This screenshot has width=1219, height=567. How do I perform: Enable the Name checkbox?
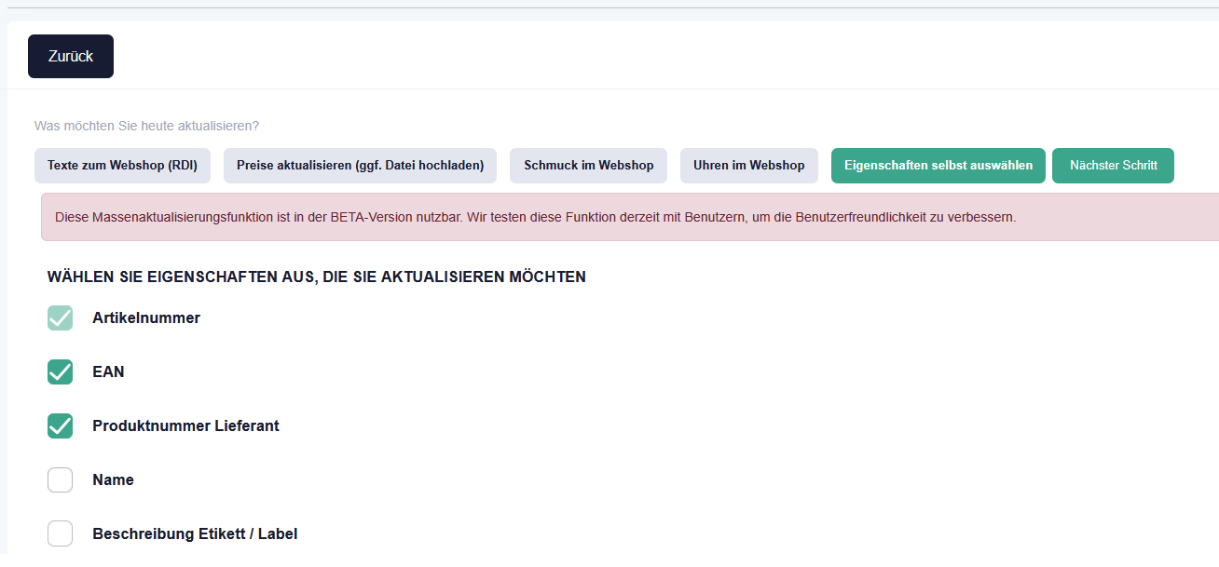[x=61, y=480]
